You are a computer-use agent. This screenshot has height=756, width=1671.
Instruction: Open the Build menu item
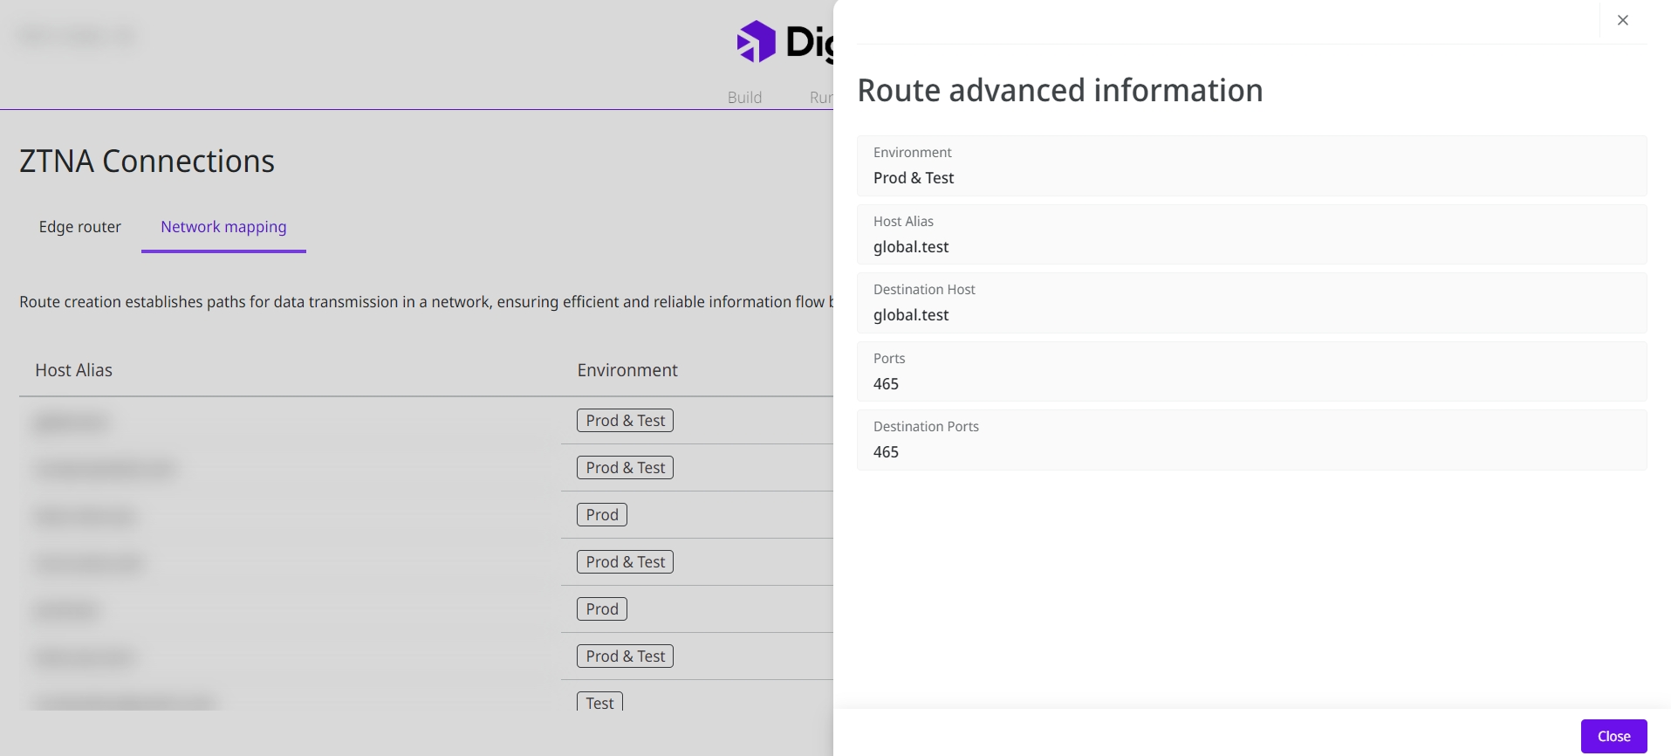tap(744, 97)
